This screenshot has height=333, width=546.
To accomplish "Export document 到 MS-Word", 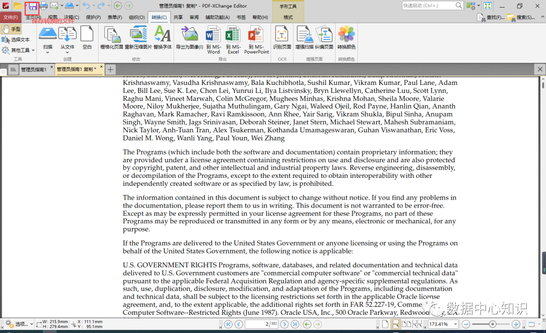I will (x=213, y=40).
